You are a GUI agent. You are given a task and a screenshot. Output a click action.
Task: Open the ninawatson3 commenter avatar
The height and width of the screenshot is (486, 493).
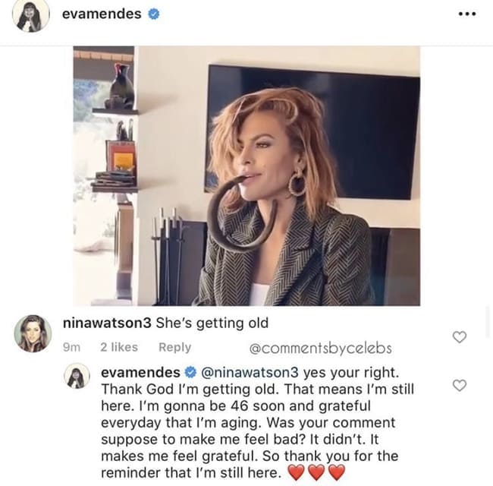tap(33, 333)
